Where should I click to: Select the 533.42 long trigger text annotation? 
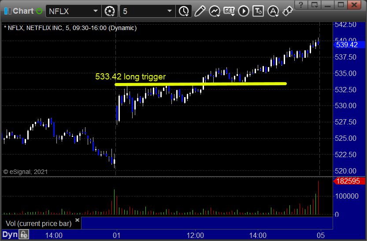[x=130, y=77]
